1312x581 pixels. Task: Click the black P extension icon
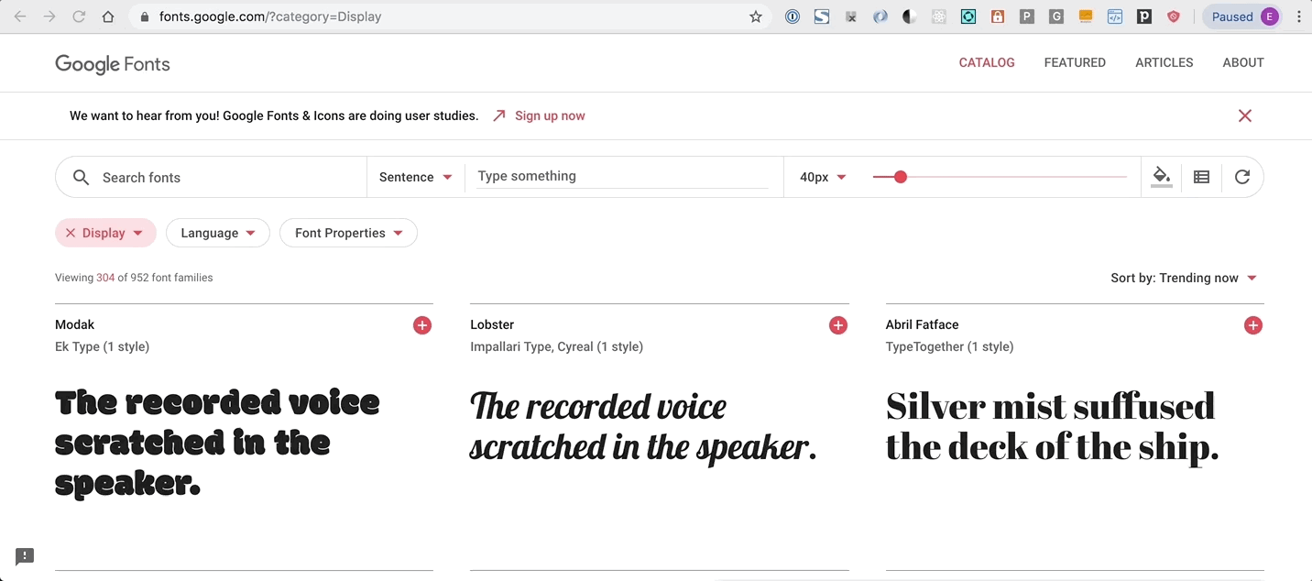click(1144, 16)
